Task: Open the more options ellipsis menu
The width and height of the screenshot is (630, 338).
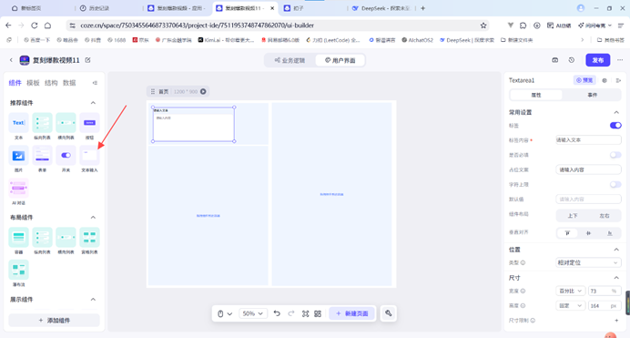Action: click(x=620, y=60)
